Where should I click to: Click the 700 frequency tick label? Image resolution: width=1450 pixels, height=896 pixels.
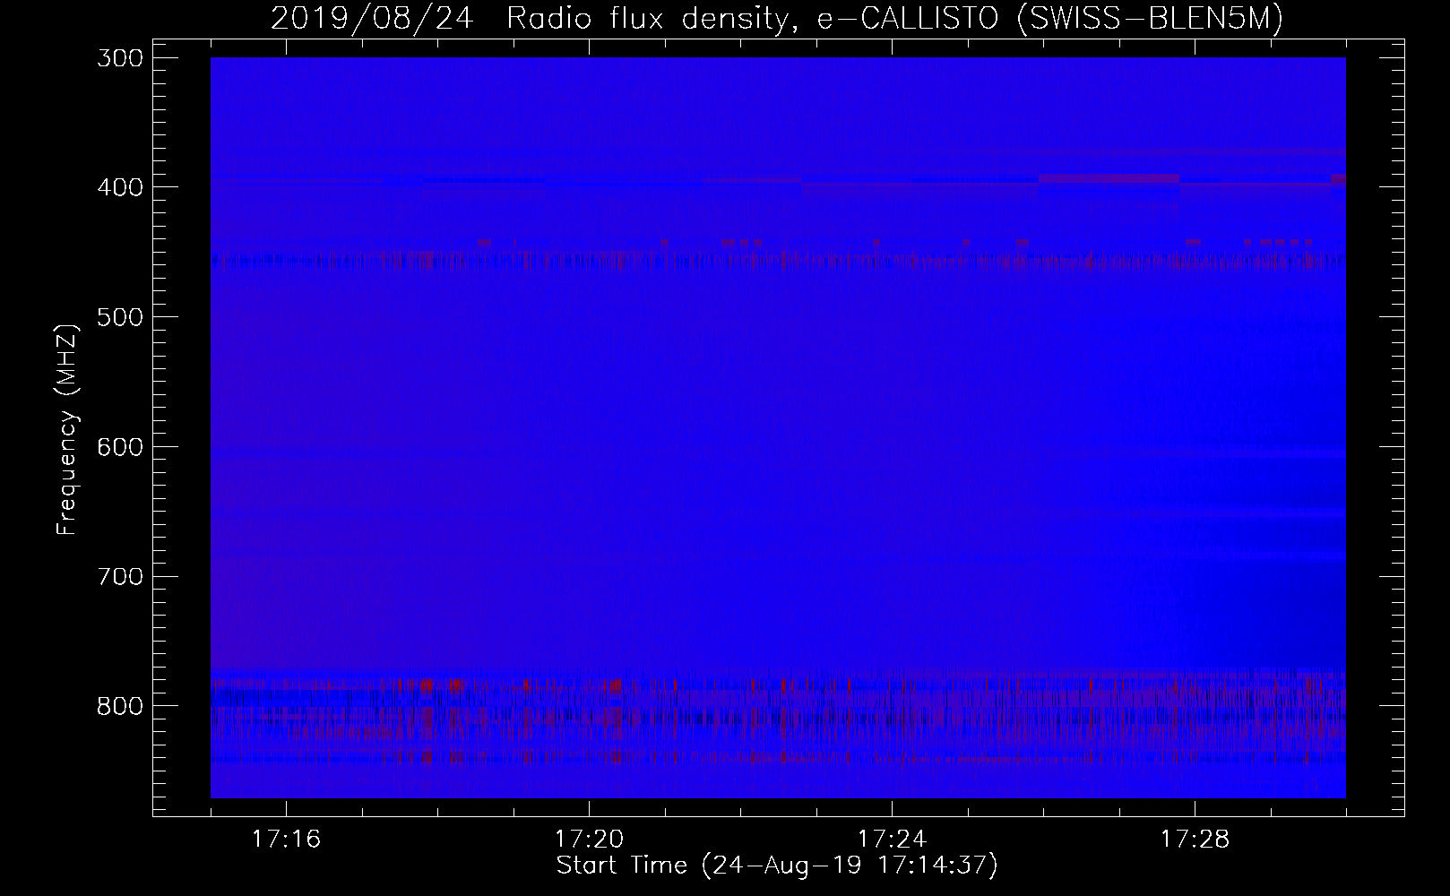tap(119, 576)
